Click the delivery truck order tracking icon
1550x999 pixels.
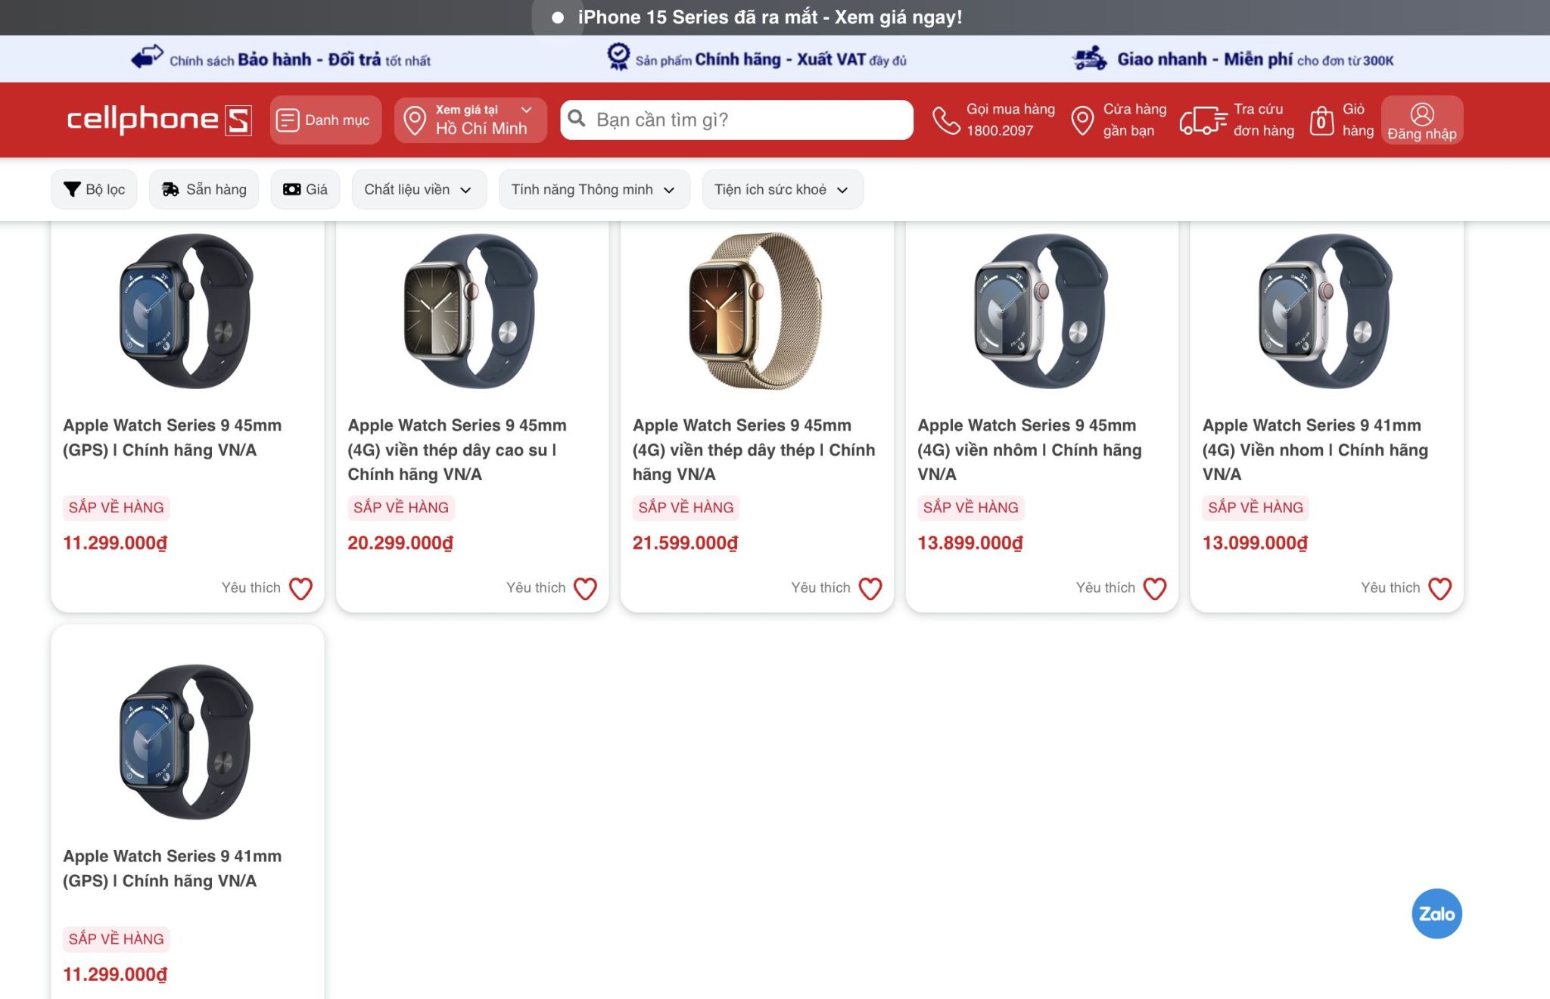[x=1203, y=120]
